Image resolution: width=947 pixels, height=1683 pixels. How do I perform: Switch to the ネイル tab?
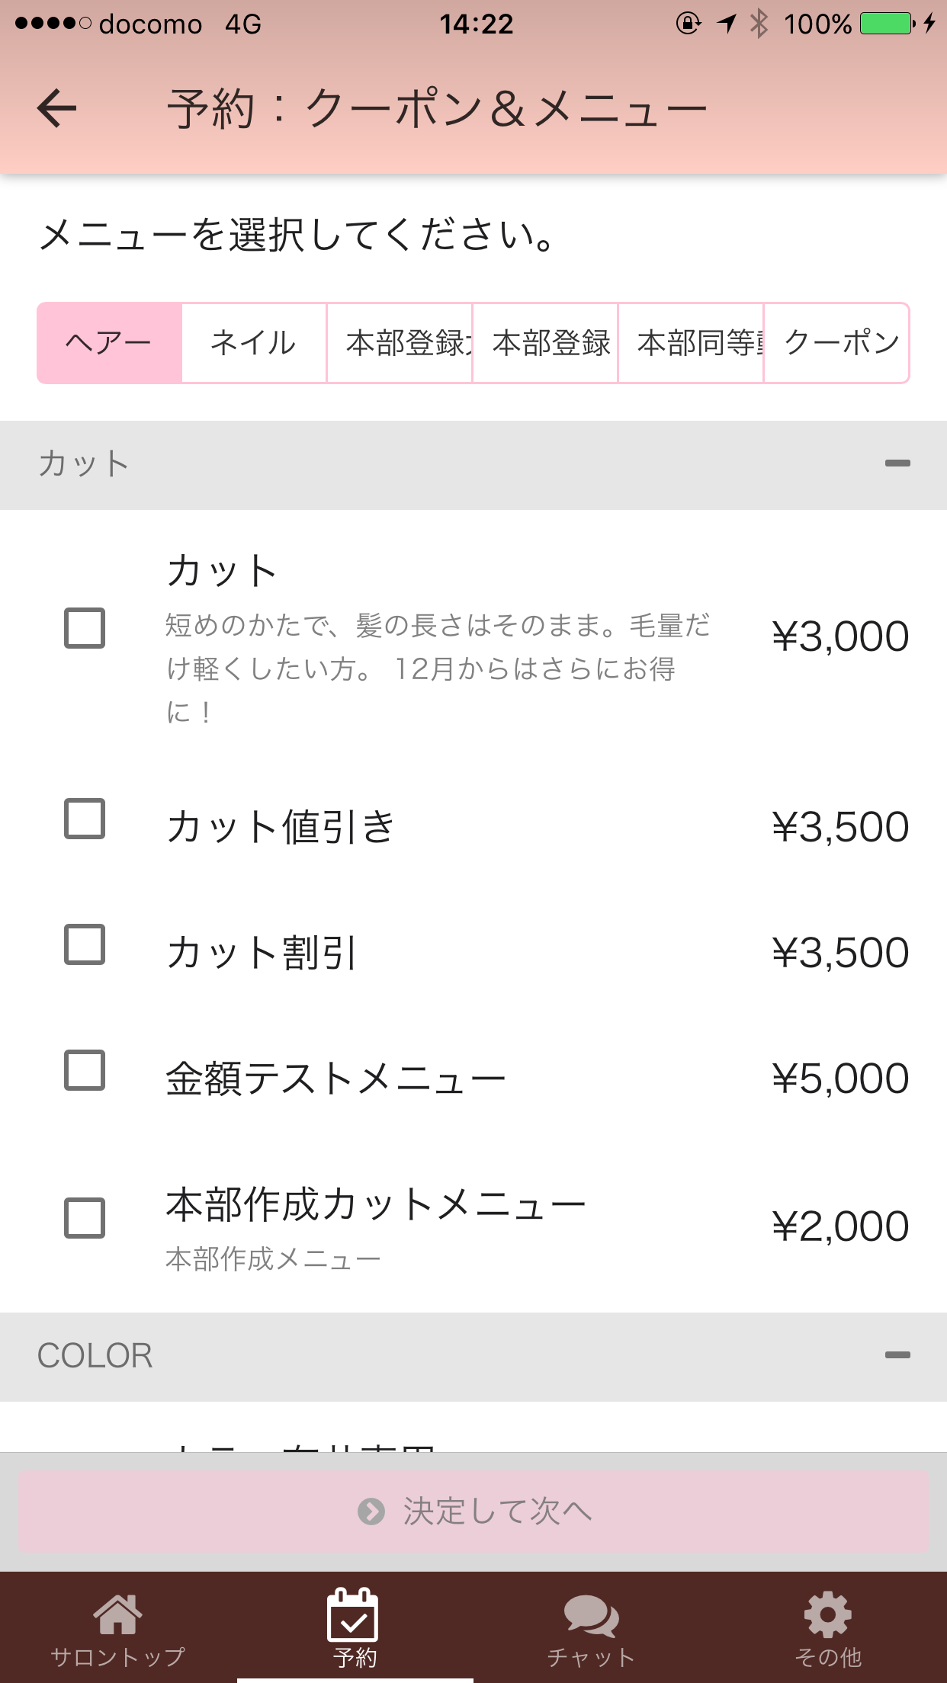tap(254, 343)
